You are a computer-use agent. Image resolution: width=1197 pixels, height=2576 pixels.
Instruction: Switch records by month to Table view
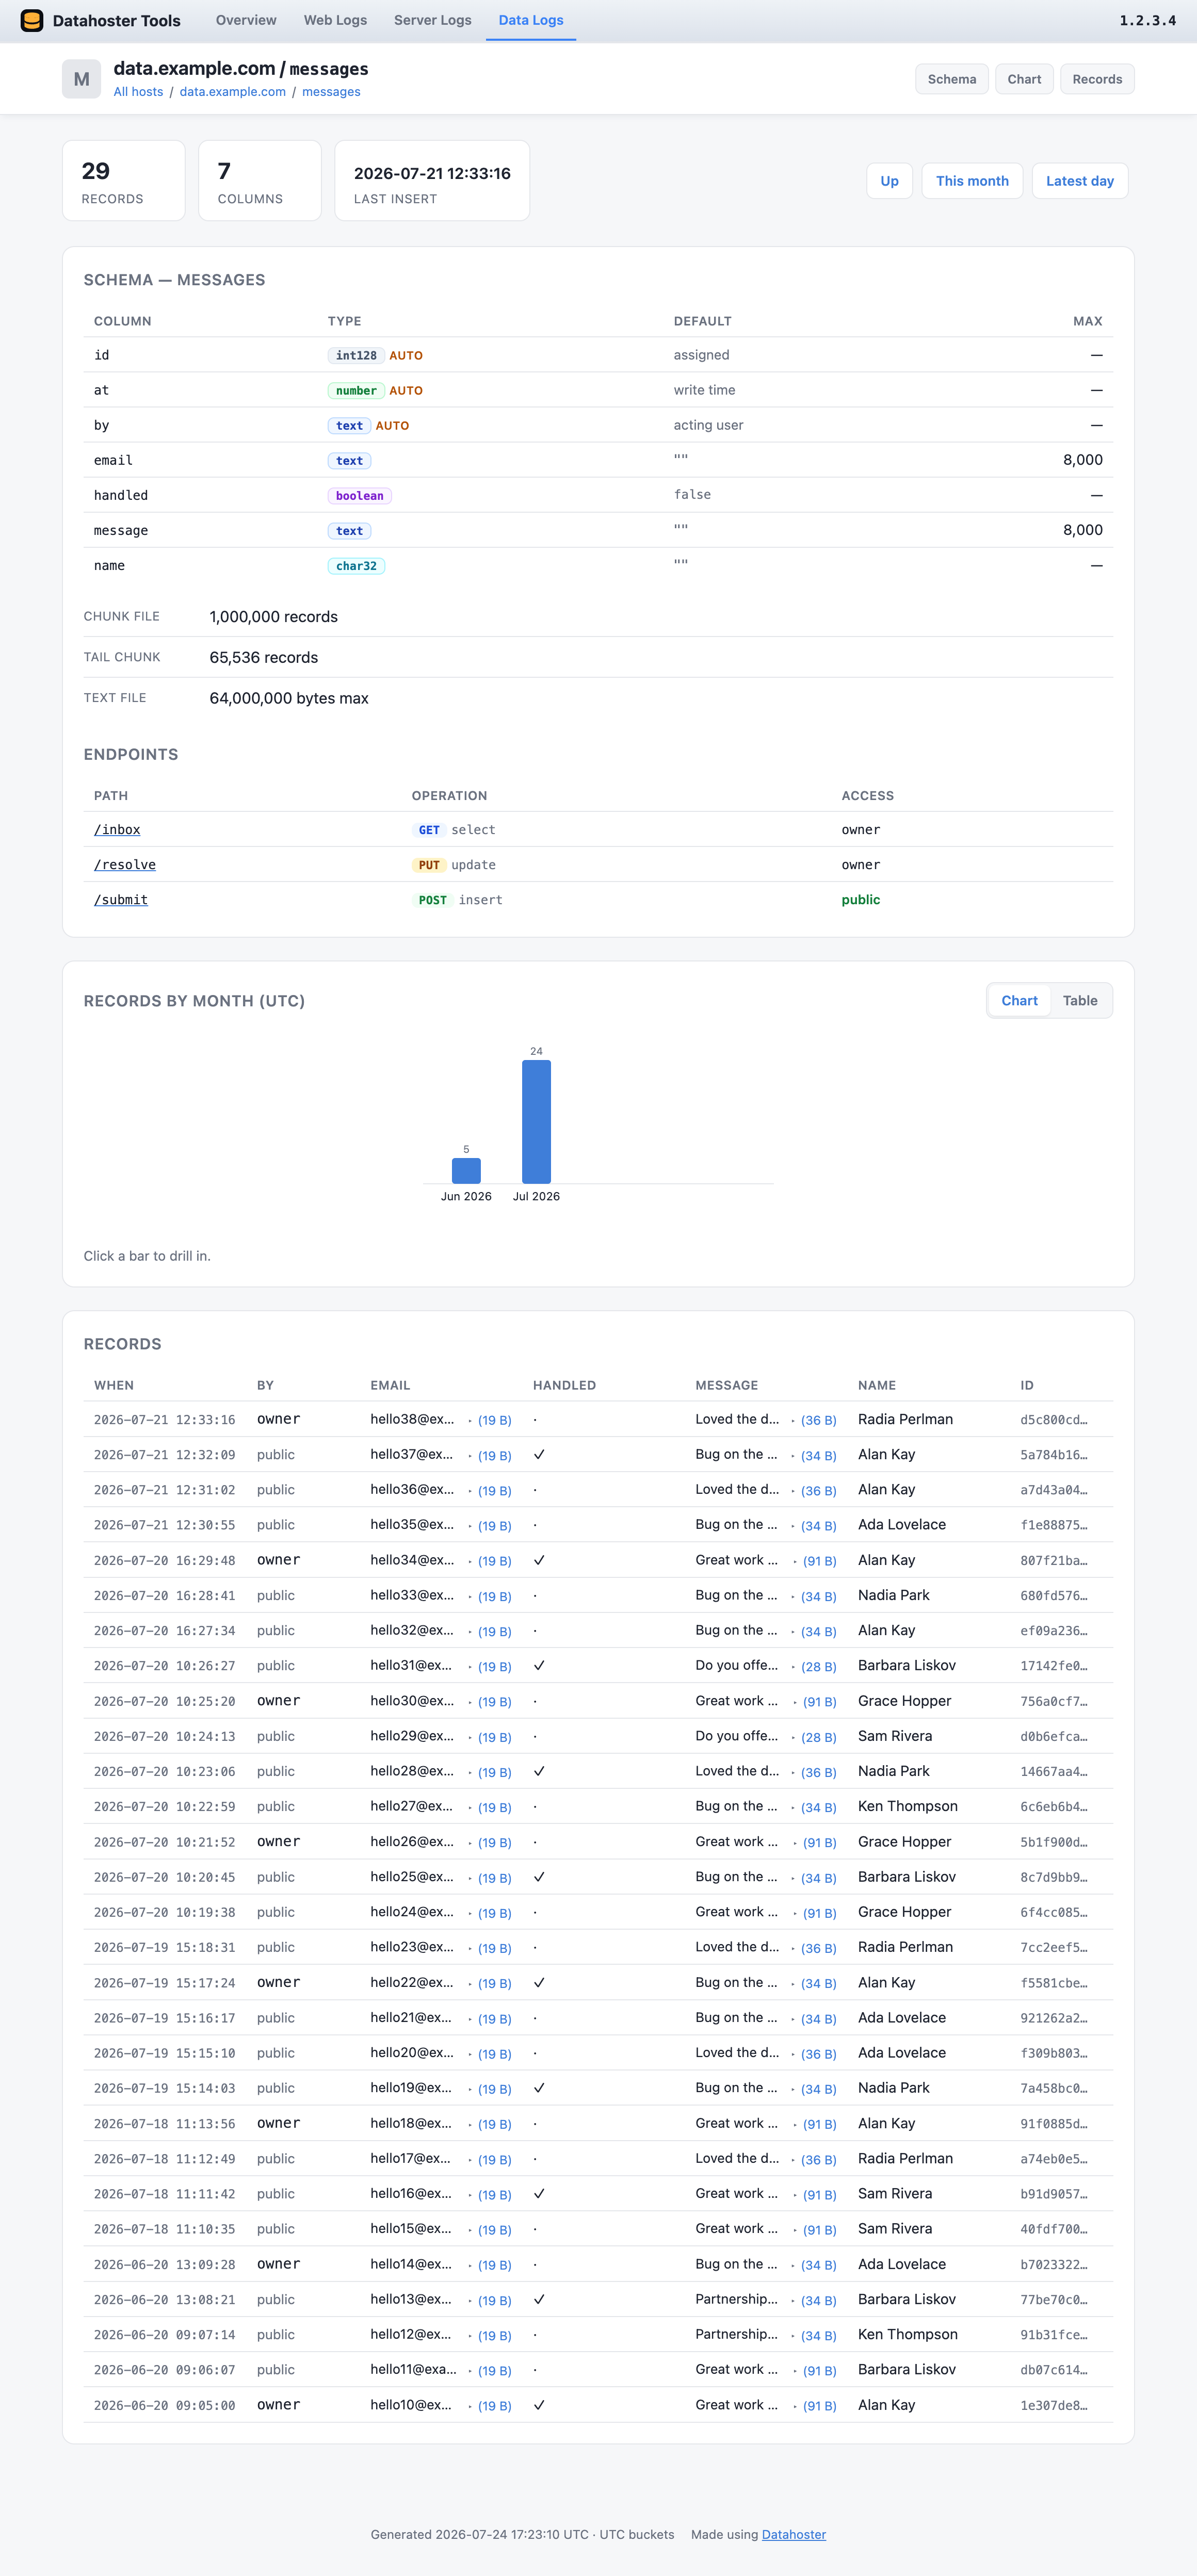1080,1001
